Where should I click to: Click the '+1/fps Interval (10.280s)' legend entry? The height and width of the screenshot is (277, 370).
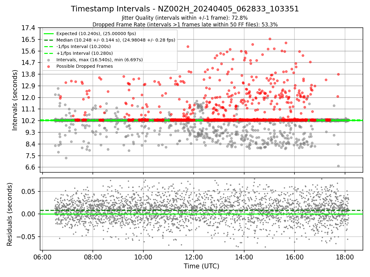click(x=84, y=53)
